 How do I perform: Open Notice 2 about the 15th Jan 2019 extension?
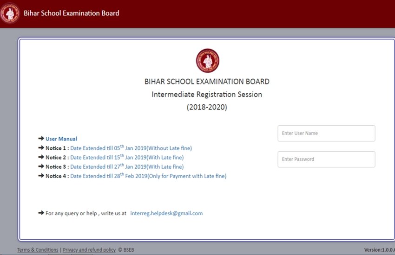[x=127, y=158]
